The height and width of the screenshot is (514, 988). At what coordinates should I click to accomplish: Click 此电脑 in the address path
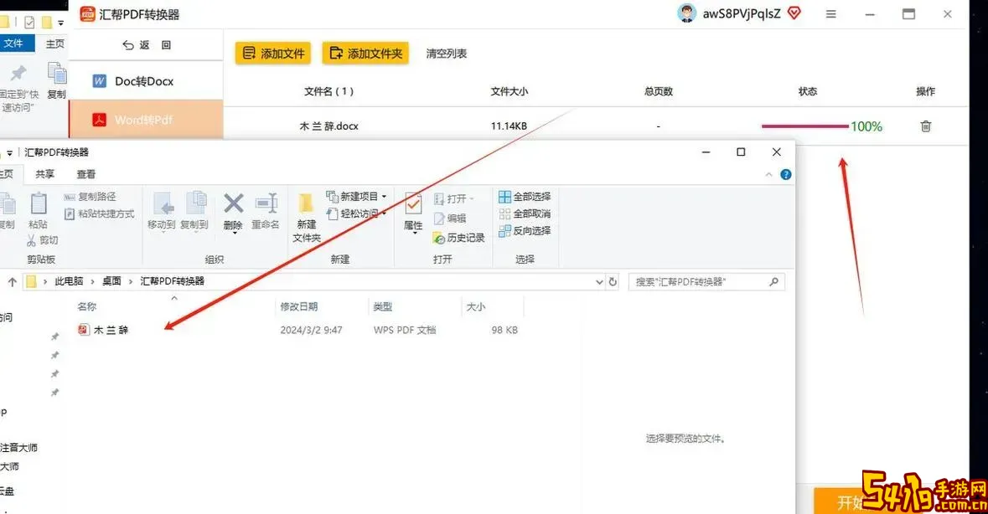(69, 281)
